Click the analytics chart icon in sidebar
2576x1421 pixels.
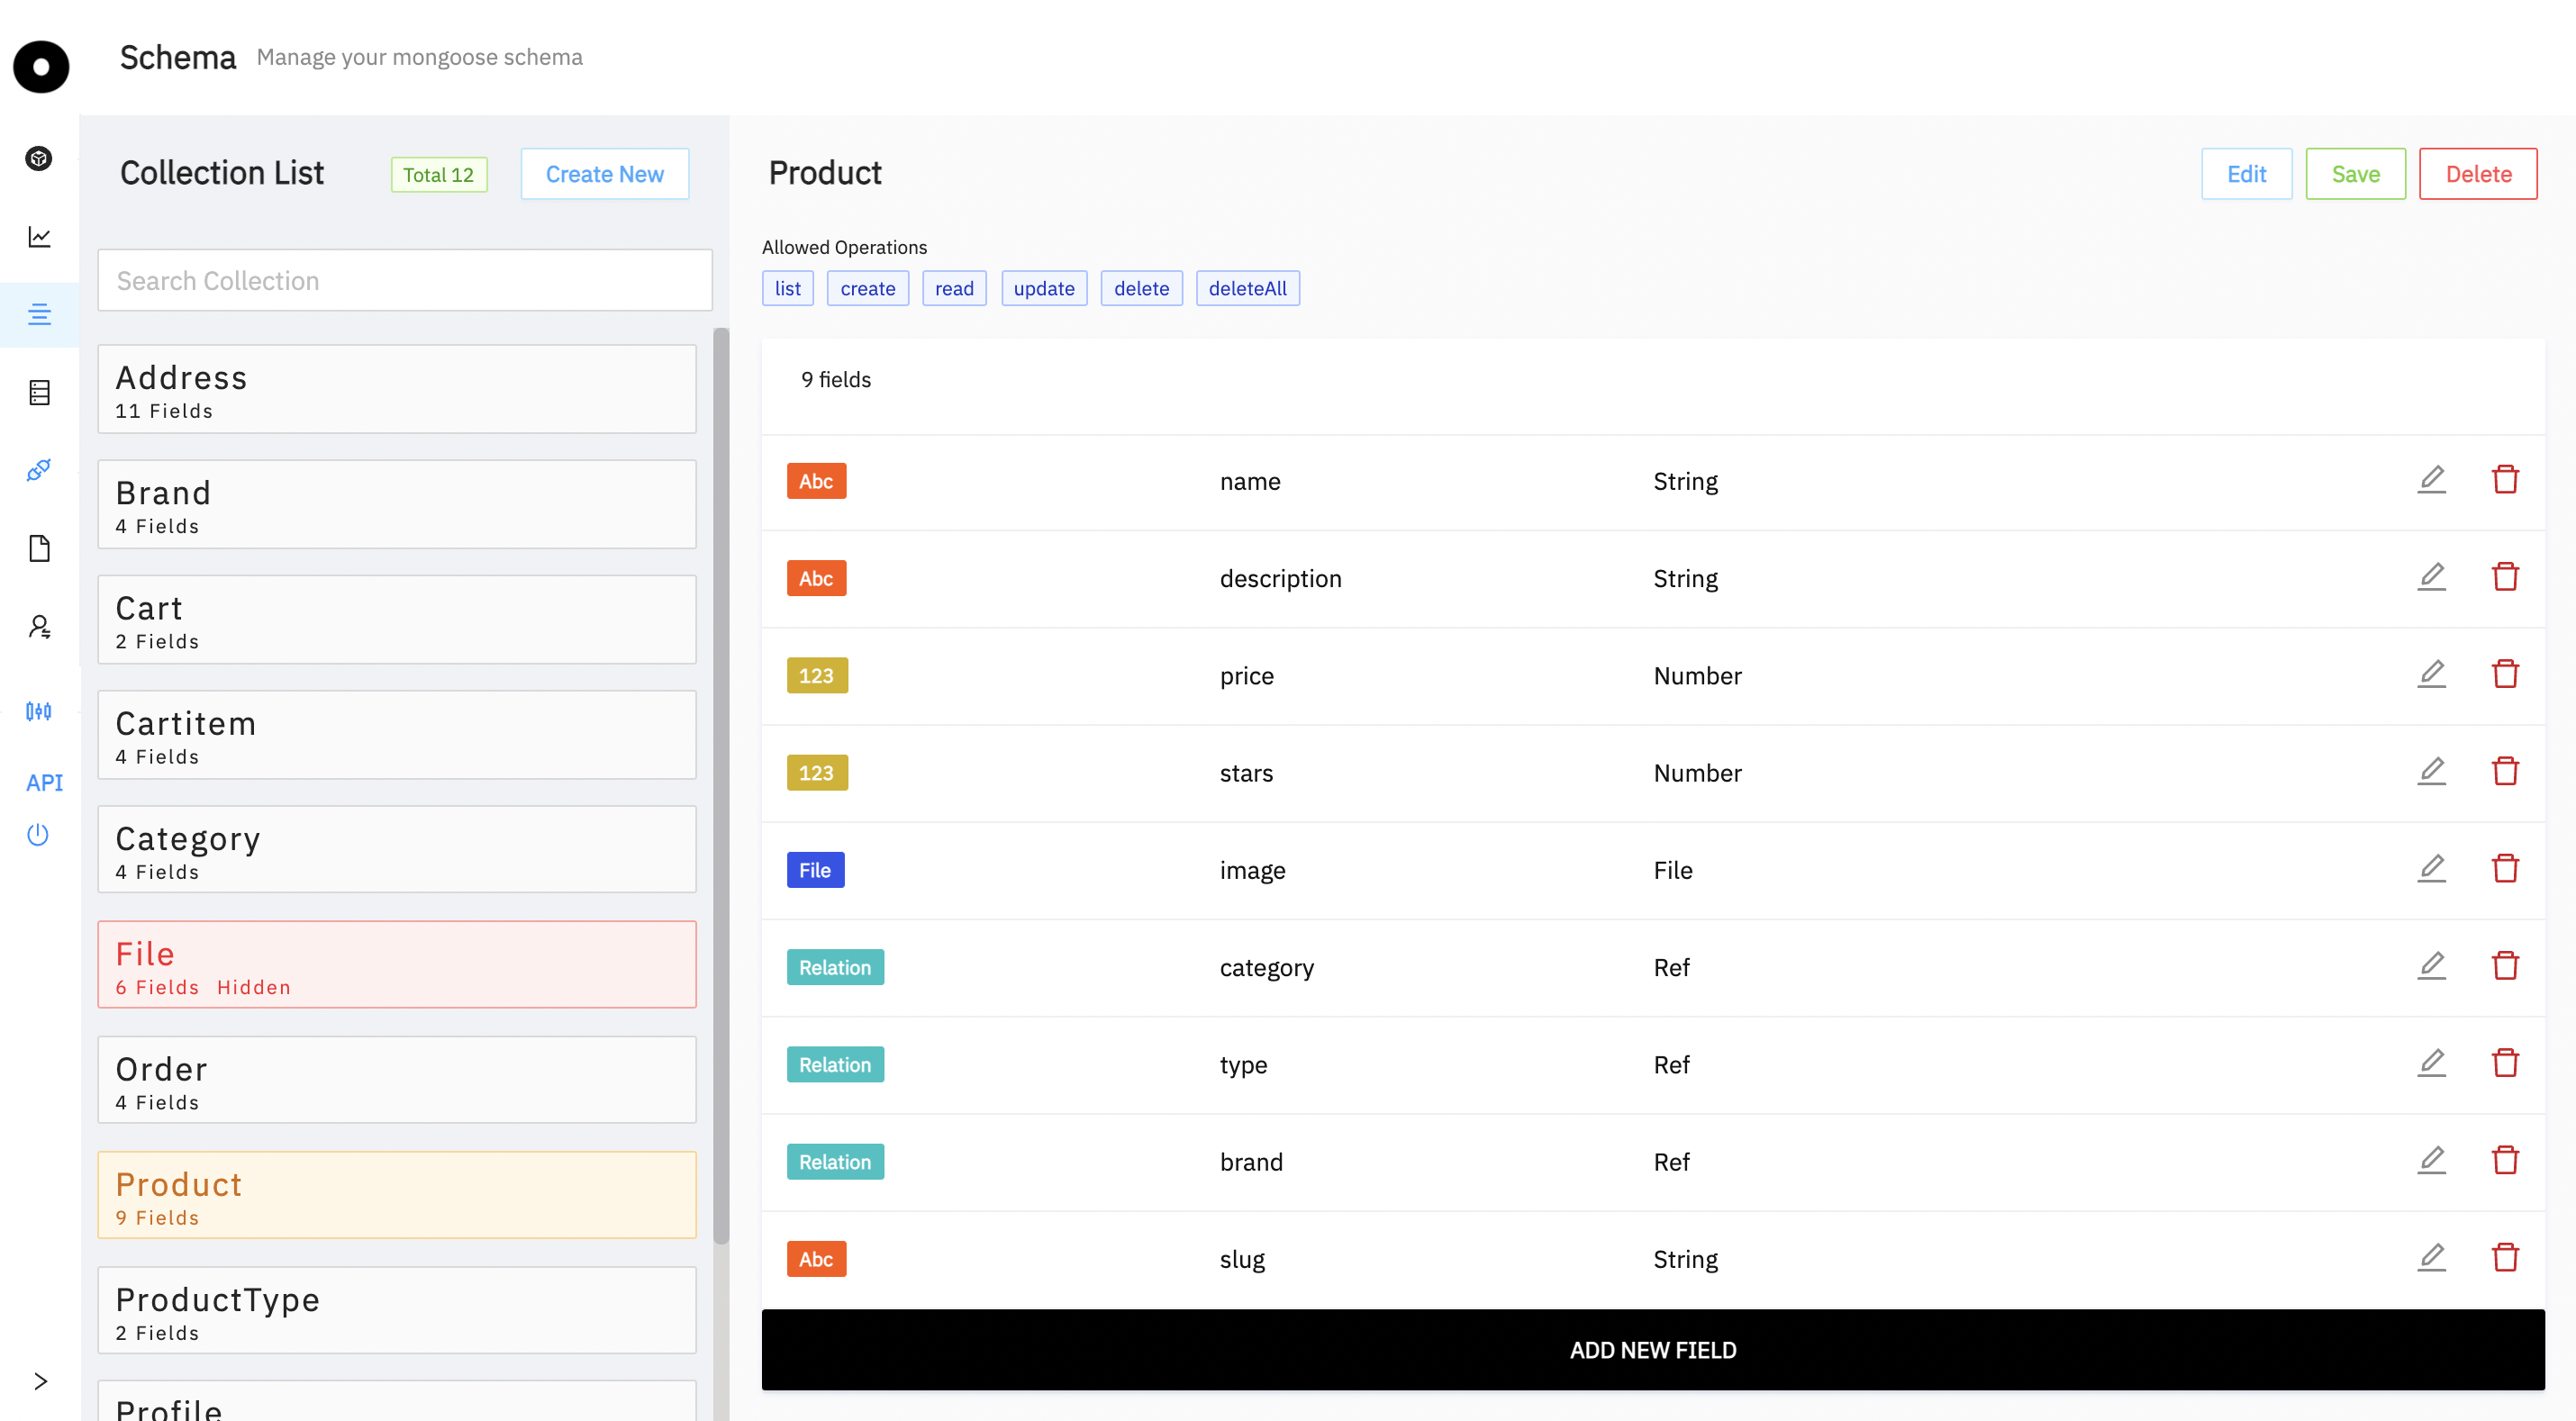(x=39, y=237)
